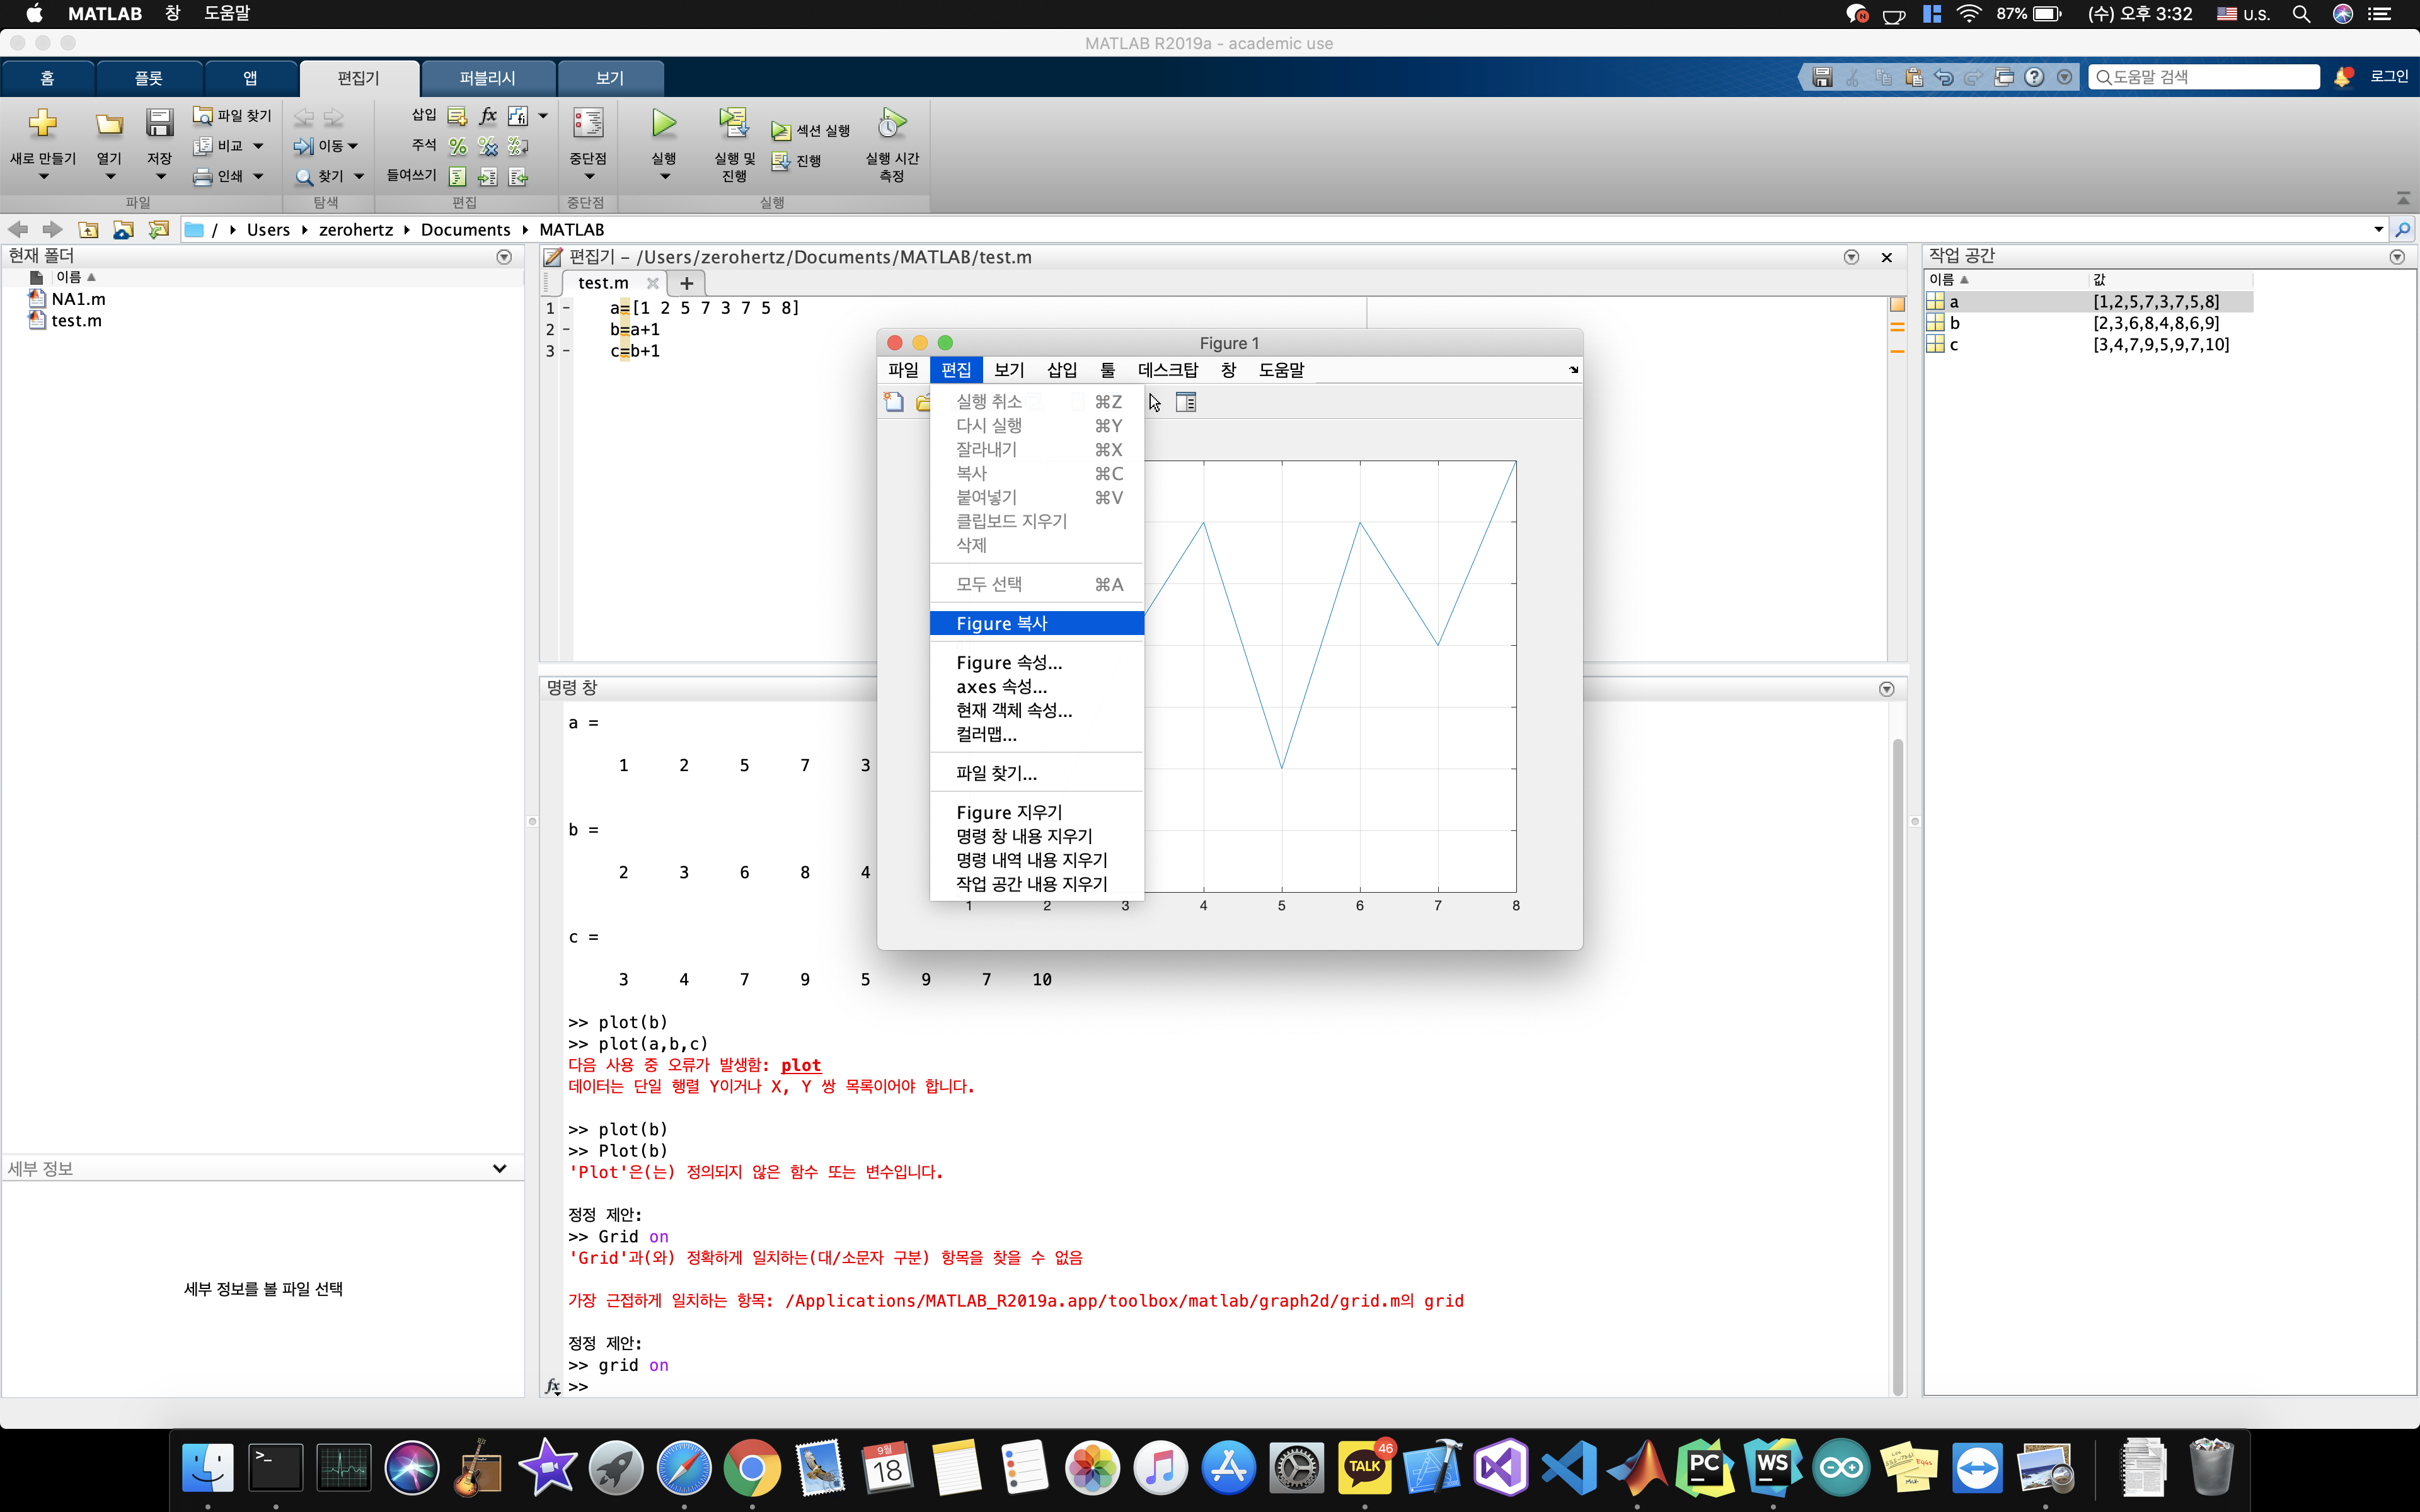Click the help search (도움말 검색) field
The image size is (2420, 1512).
click(x=2204, y=77)
